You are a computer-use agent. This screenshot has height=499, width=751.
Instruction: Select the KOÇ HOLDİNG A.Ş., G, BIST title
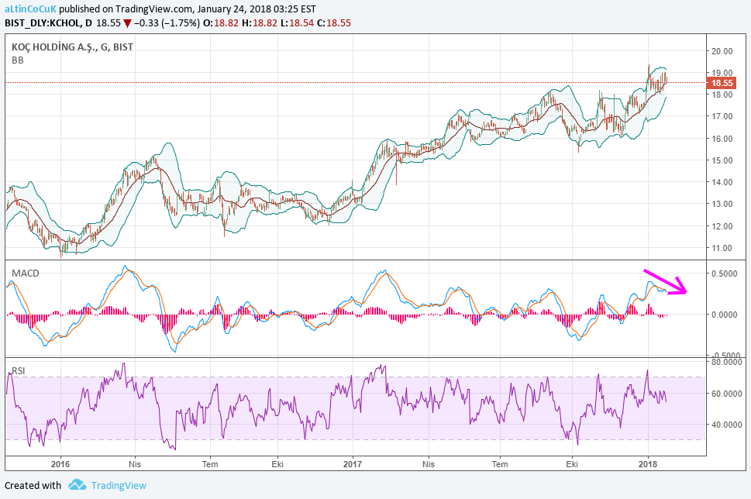point(72,46)
